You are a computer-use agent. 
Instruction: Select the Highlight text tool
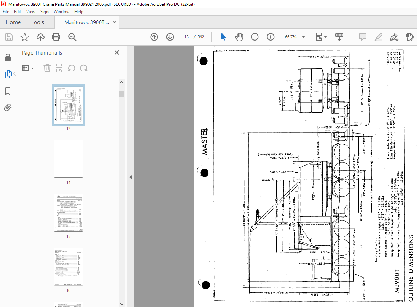click(378, 37)
